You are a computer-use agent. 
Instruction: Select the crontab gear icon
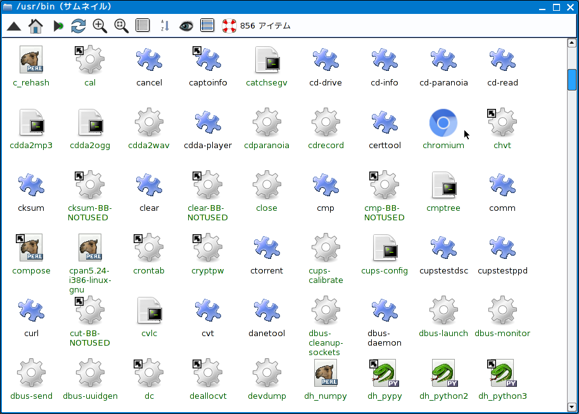(149, 247)
